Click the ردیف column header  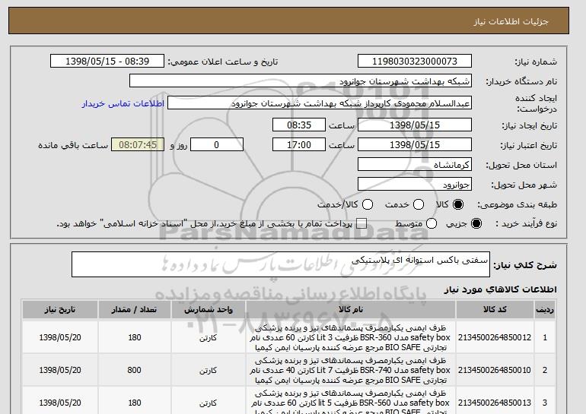[x=545, y=310]
